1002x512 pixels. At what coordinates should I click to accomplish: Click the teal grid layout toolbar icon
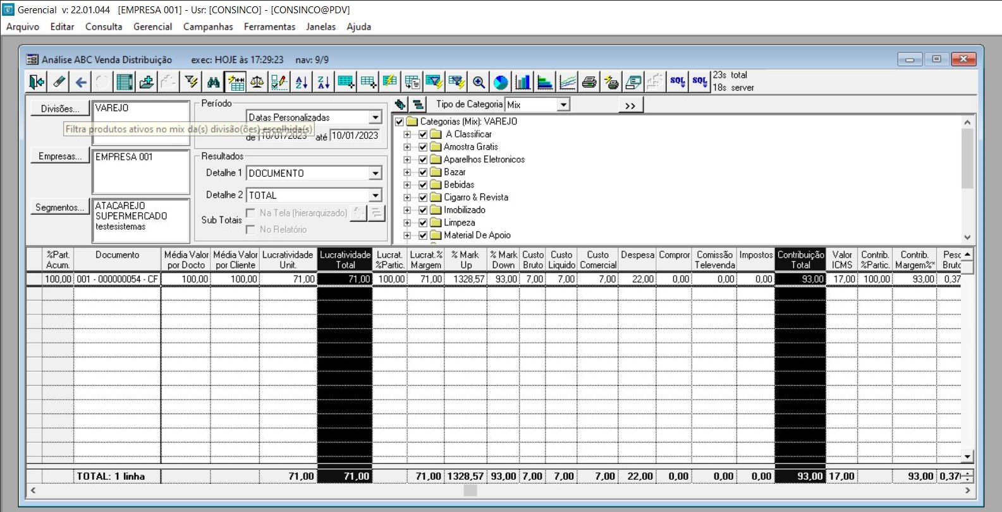(125, 81)
